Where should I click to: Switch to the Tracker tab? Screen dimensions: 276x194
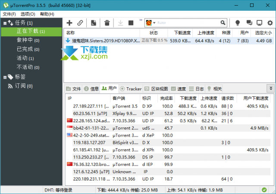tap(131, 89)
